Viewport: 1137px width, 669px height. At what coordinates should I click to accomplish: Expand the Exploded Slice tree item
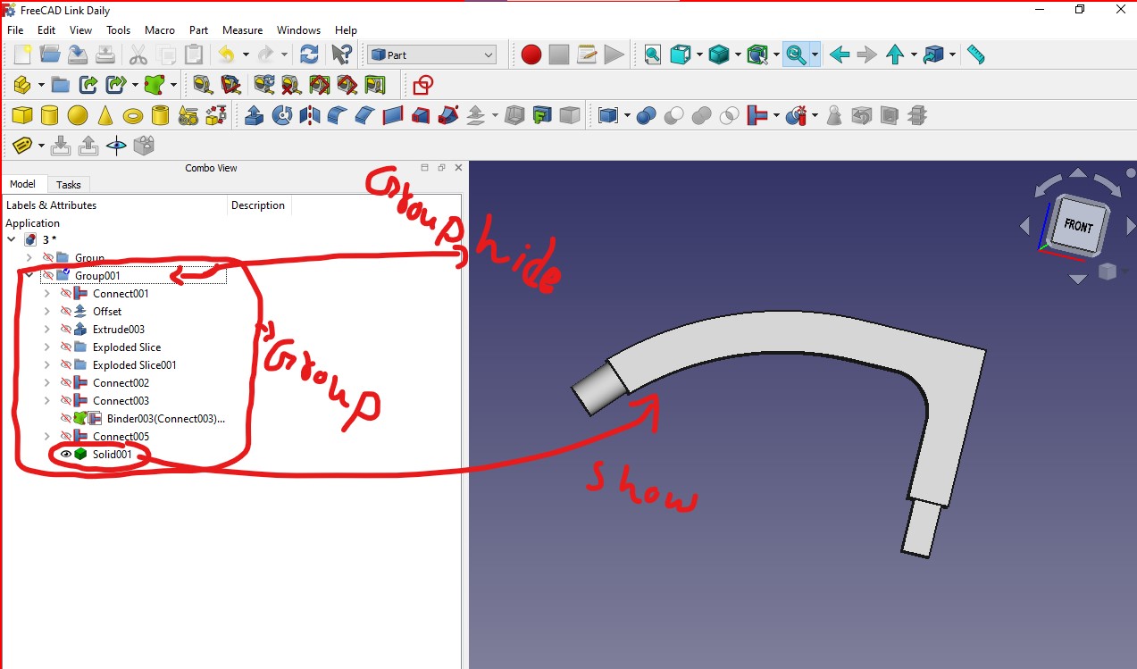tap(46, 347)
